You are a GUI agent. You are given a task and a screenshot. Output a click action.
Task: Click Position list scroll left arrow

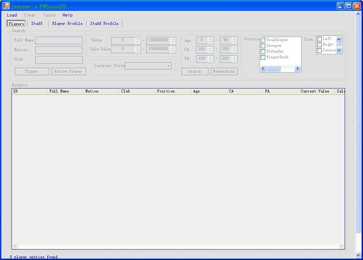263,69
